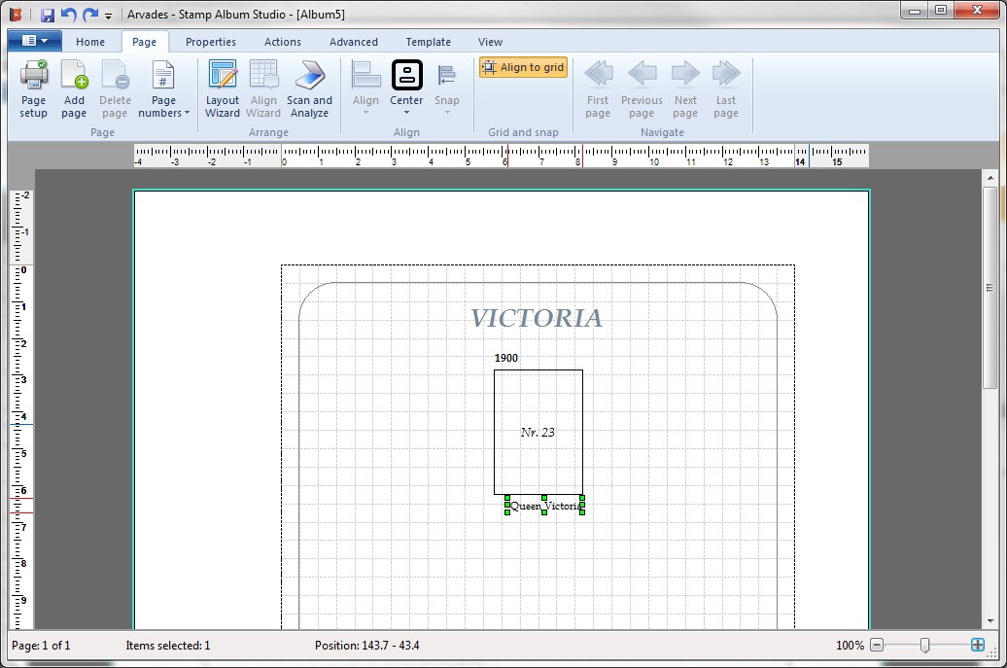Open the Template tab
This screenshot has height=668, width=1007.
point(429,42)
